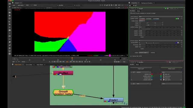Click the viewer ROI icon beside 2D
Image resolution: width=193 pixels, height=108 pixels.
coord(116,8)
